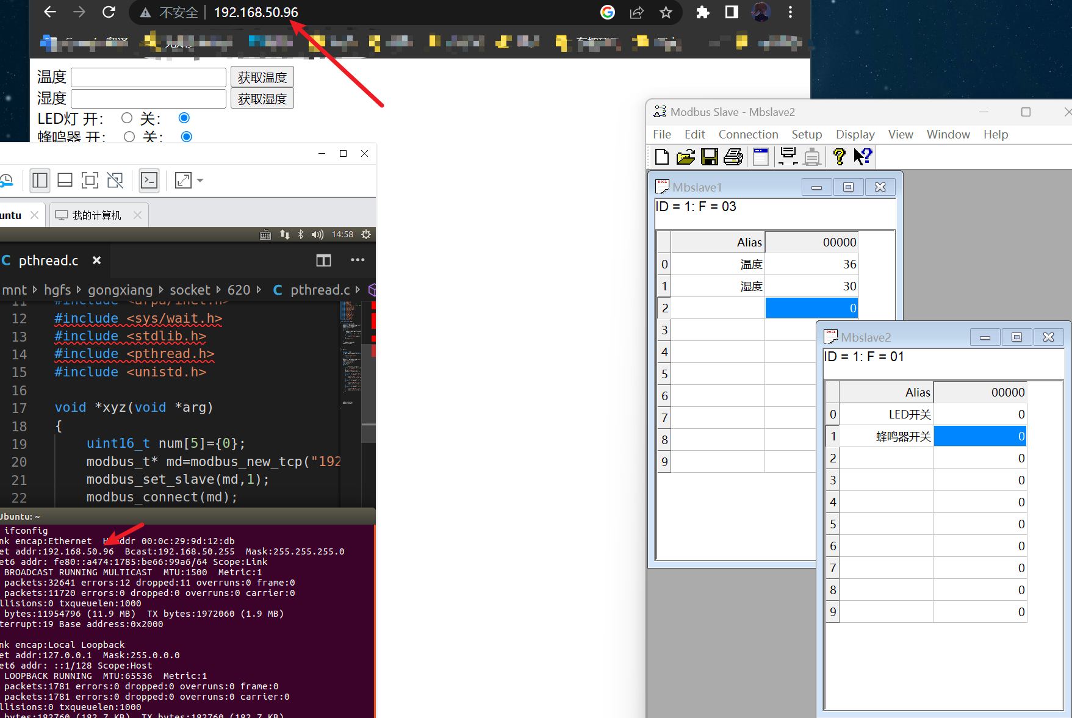This screenshot has height=718, width=1072.
Task: Click VMware snapshot manager clock icon
Action: coord(6,180)
